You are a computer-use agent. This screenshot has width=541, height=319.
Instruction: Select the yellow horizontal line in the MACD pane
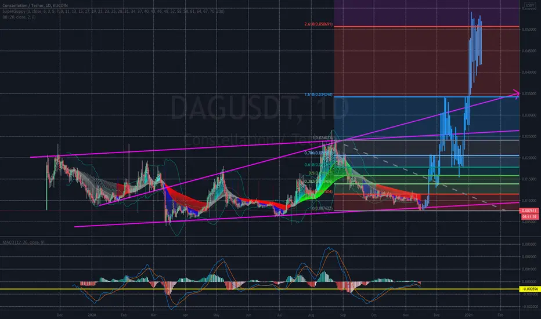coord(259,289)
